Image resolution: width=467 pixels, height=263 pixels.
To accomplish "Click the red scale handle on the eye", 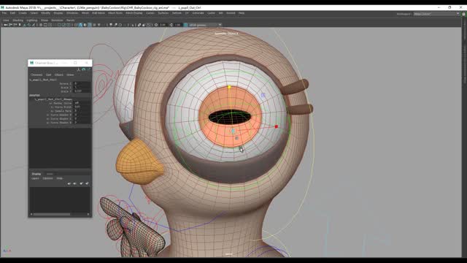I will coord(277,126).
